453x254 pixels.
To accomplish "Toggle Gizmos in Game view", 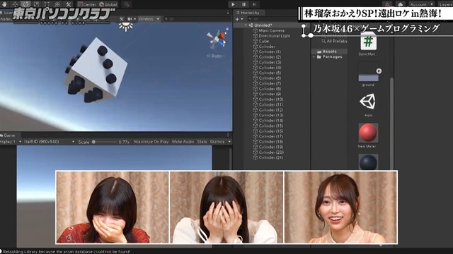I will [217, 142].
